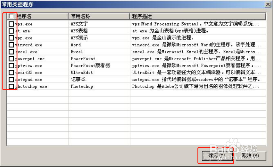Image resolution: width=273 pixels, height=167 pixels.
Task: Click the PowerPoint common name cell
Action: [x=83, y=58]
